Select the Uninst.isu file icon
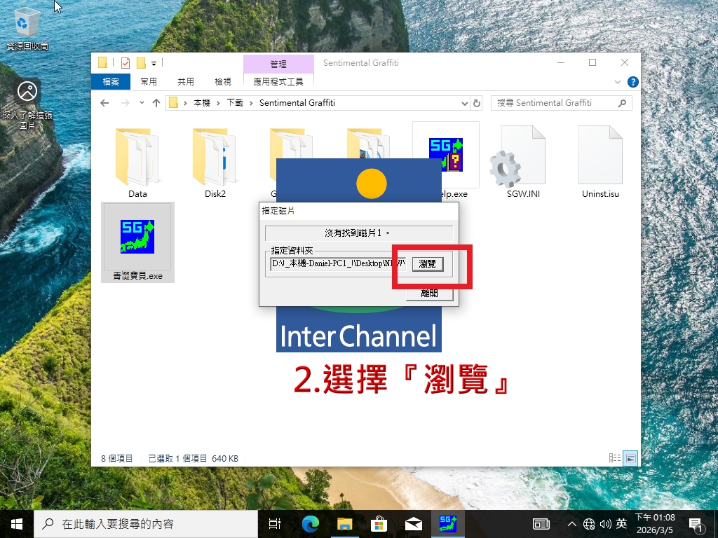Image resolution: width=718 pixels, height=538 pixels. point(600,163)
